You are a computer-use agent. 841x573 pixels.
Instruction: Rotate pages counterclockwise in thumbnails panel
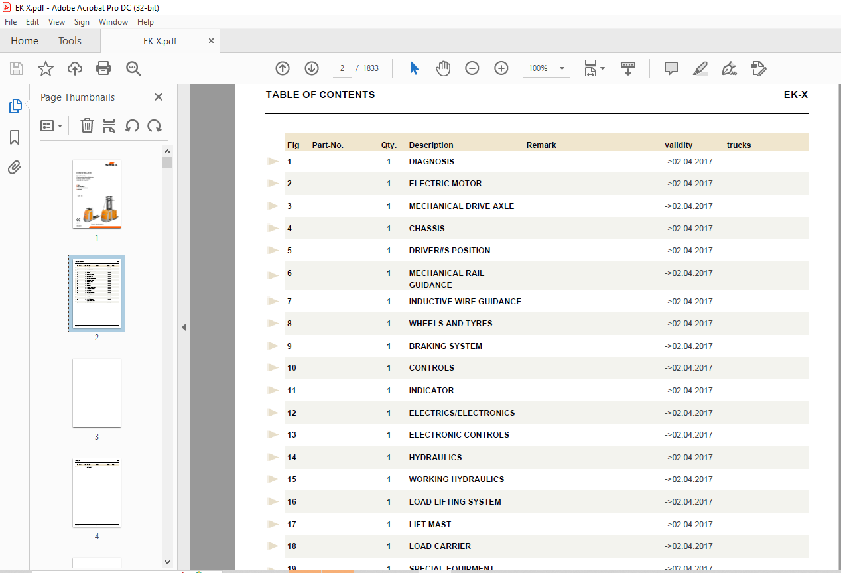pos(132,125)
